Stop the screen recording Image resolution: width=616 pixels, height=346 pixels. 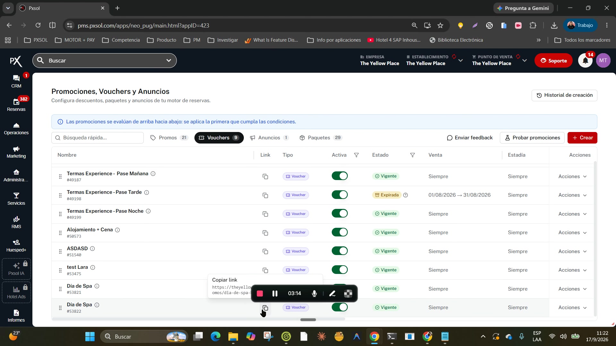coord(260,293)
